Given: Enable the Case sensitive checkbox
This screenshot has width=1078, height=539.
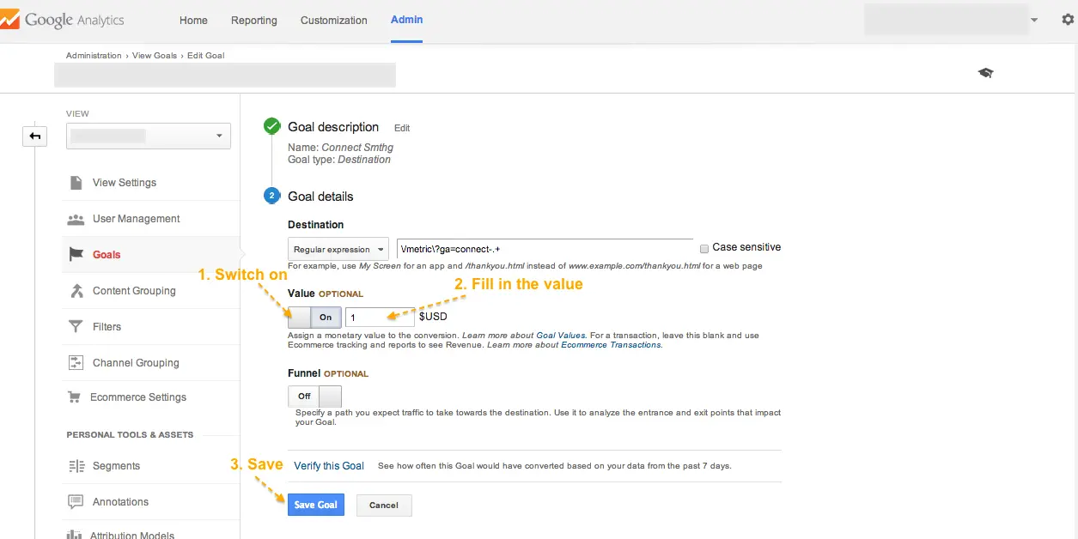Looking at the screenshot, I should tap(704, 248).
